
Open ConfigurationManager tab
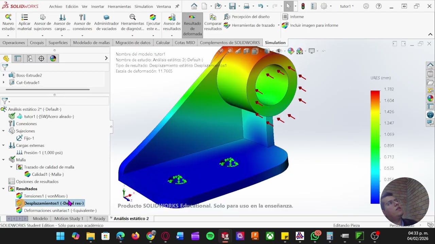coord(30,59)
